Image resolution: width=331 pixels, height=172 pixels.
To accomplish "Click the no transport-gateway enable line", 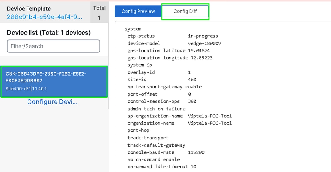I will tap(164, 87).
